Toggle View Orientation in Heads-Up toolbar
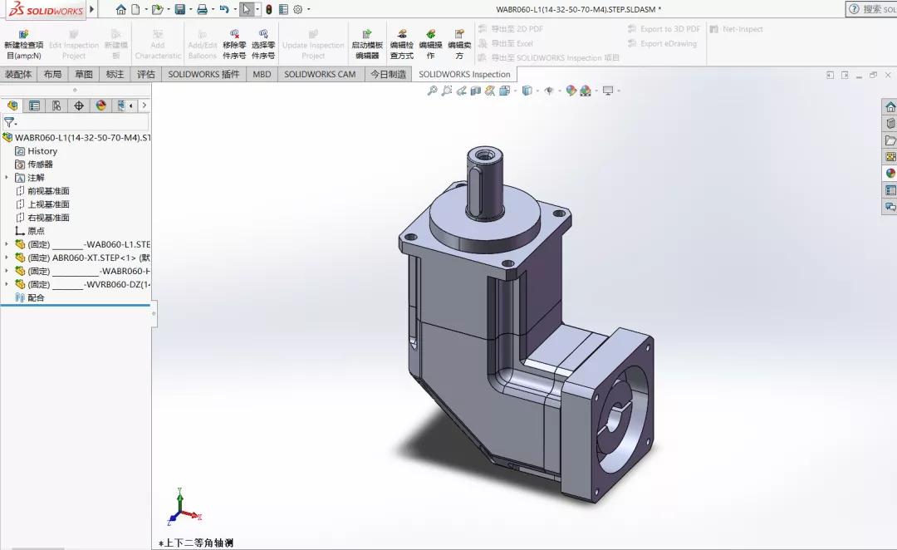Image resolution: width=897 pixels, height=550 pixels. [503, 91]
